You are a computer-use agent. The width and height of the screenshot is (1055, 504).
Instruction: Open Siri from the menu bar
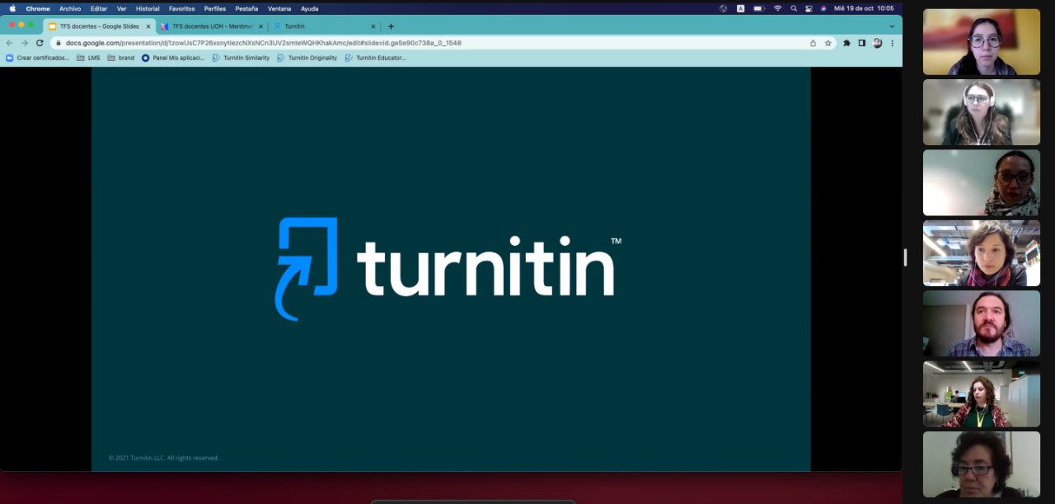click(823, 8)
